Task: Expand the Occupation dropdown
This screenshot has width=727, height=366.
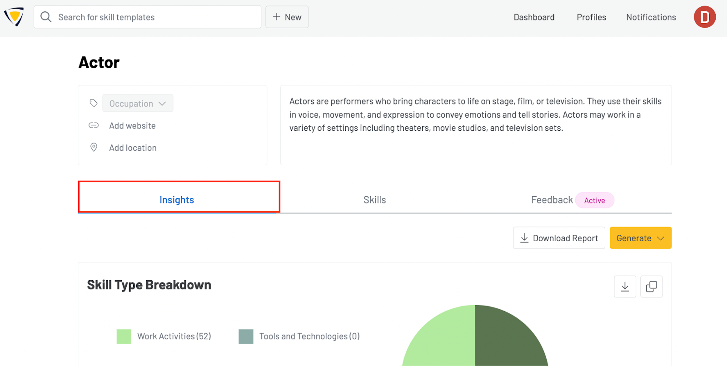Action: (138, 104)
